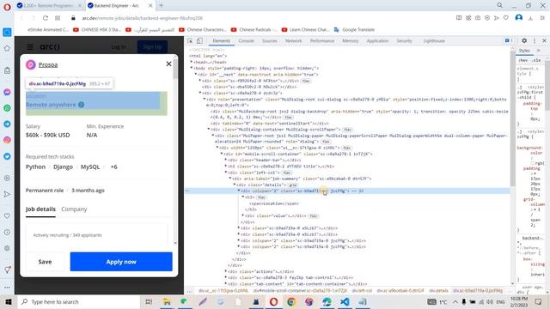Switch to the Performance tab
Screen dimensions: 550x309
[322, 40]
